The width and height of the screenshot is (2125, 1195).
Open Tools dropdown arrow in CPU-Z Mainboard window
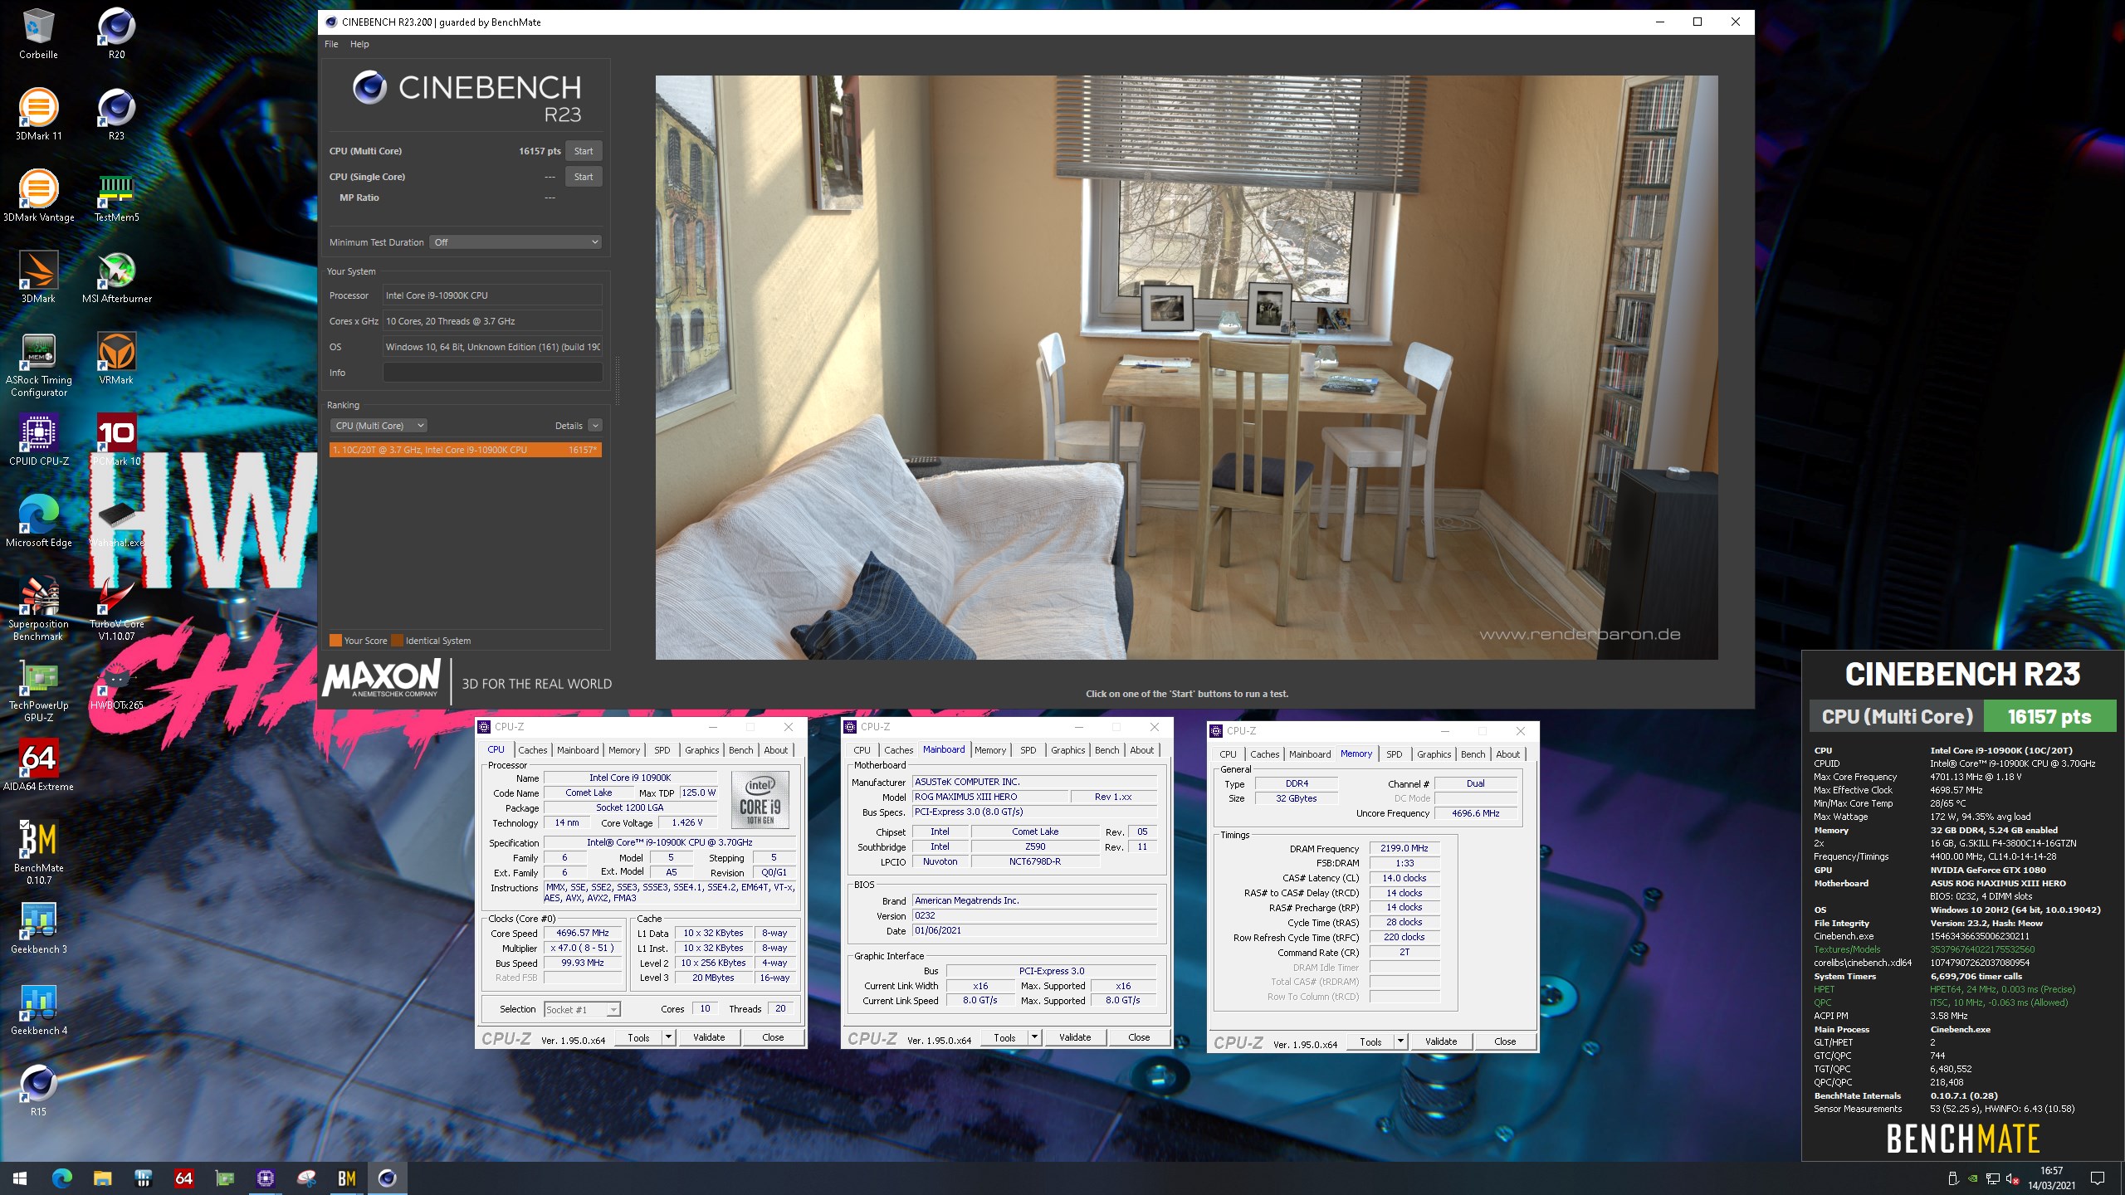[x=1034, y=1037]
